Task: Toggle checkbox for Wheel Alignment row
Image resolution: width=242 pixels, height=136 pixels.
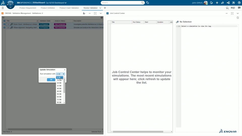Action: tap(4, 28)
